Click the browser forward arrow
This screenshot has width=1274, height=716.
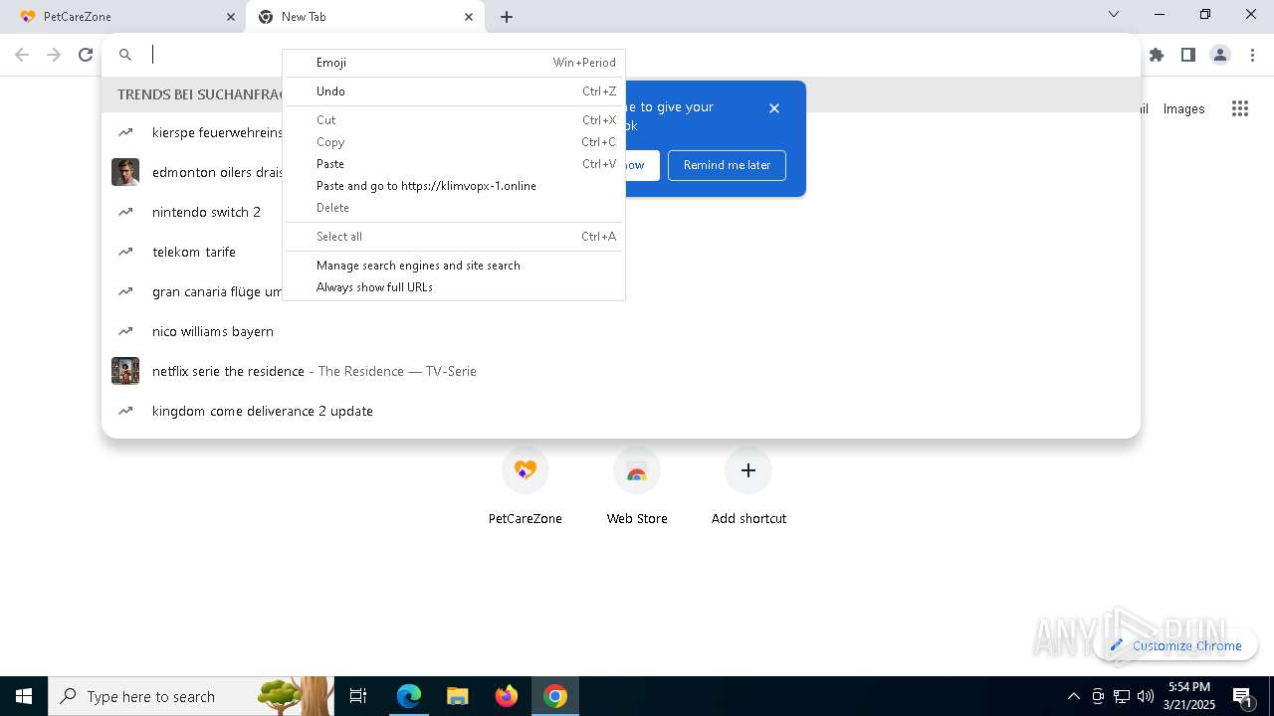tap(55, 55)
